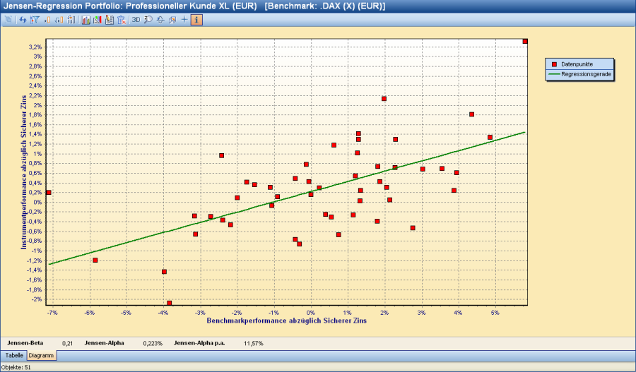Switch to the Tabelle tab
The width and height of the screenshot is (636, 372).
pyautogui.click(x=14, y=356)
